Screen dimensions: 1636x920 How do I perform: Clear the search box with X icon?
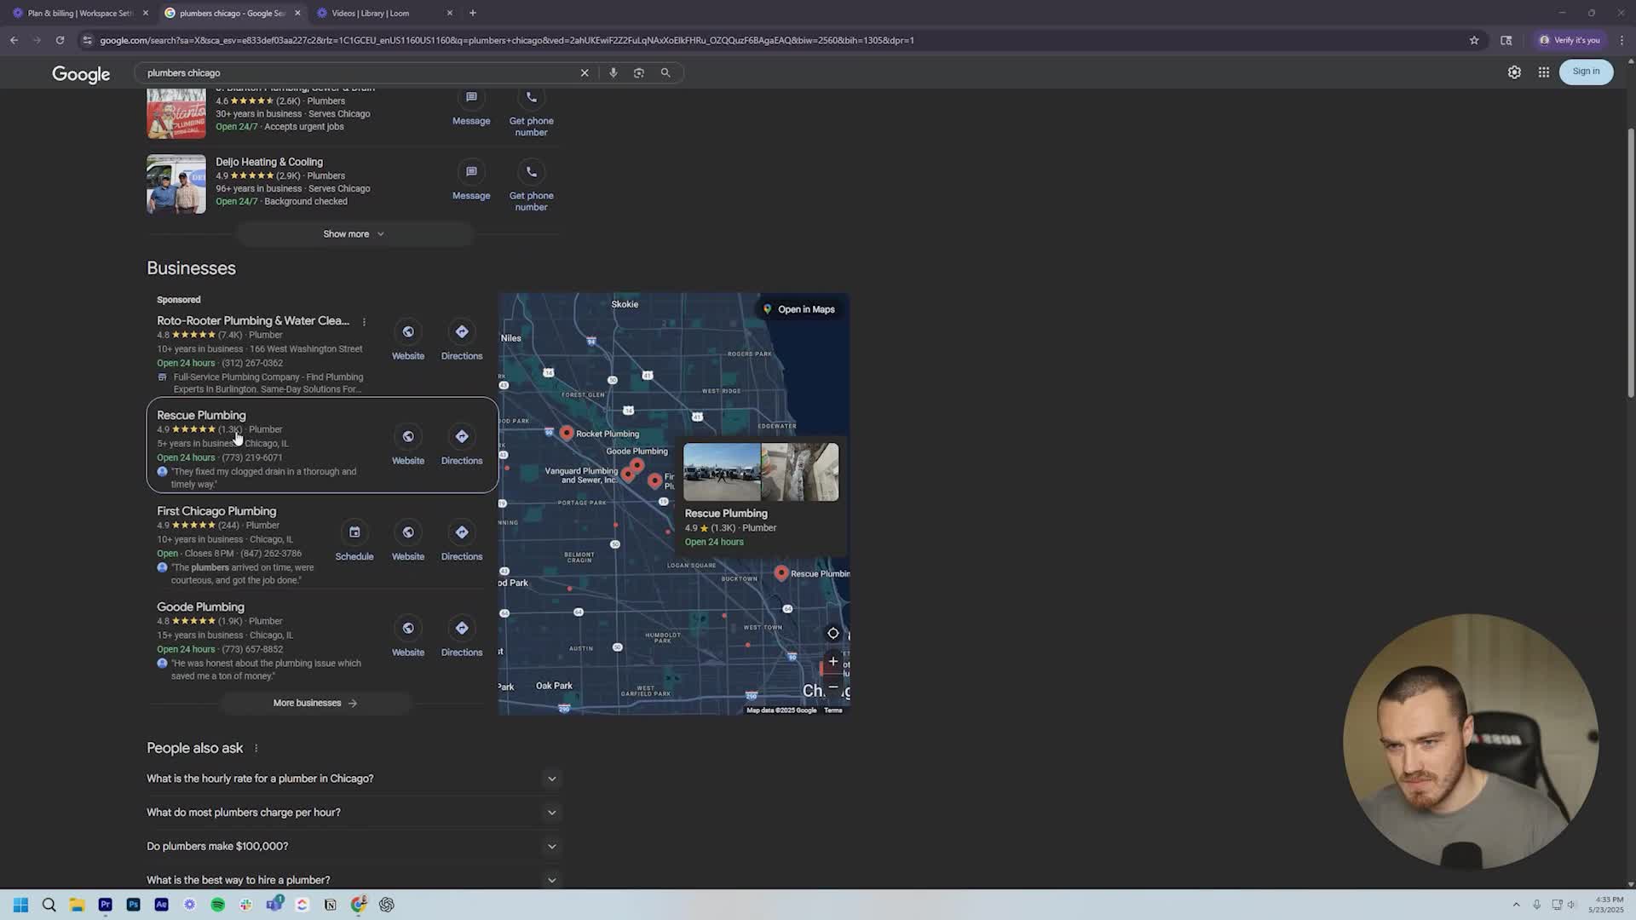[x=585, y=73]
